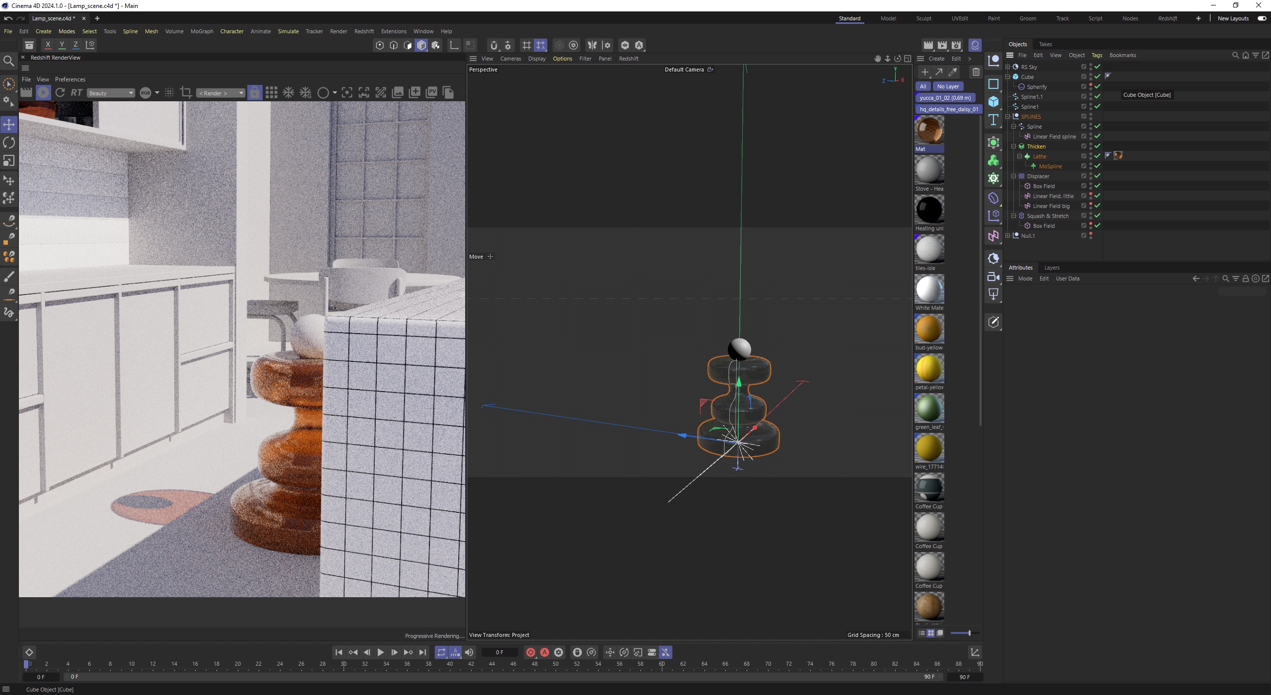
Task: Click the Cube primitive icon in palette
Action: coord(993,102)
